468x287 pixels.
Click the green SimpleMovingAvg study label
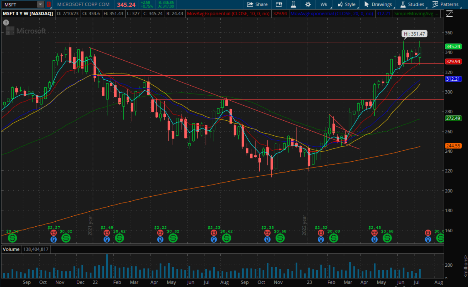(416, 13)
